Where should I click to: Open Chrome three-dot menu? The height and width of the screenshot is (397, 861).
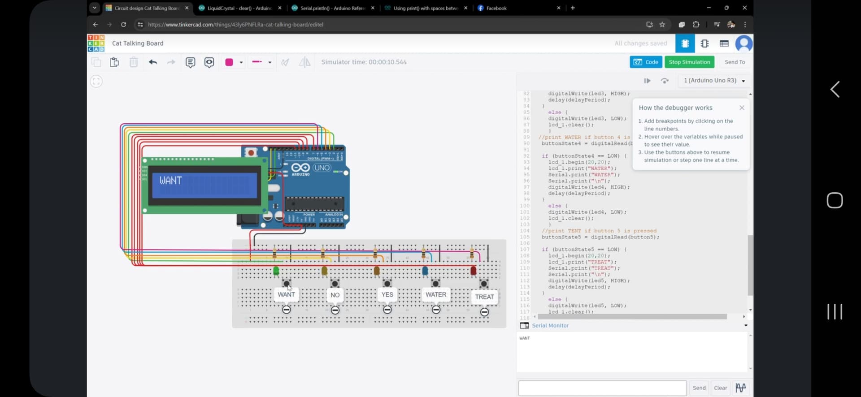pos(745,25)
